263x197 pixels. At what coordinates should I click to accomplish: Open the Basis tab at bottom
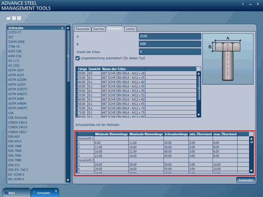[17, 193]
